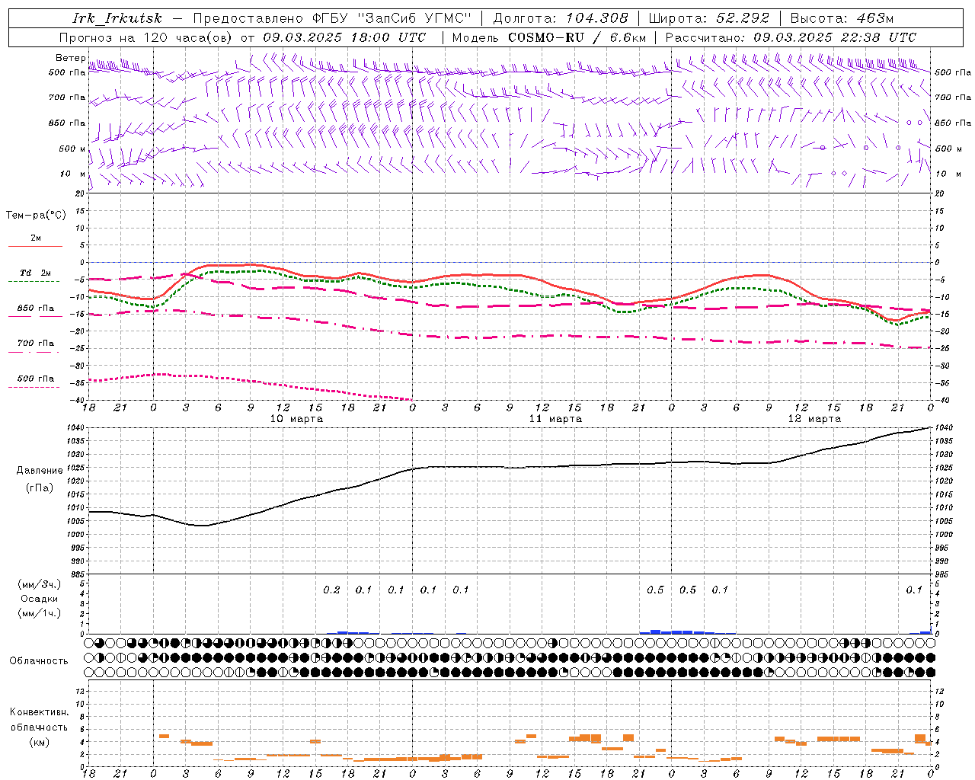Click the Td 2м dew point legend entry
975x780 pixels.
coord(35,273)
